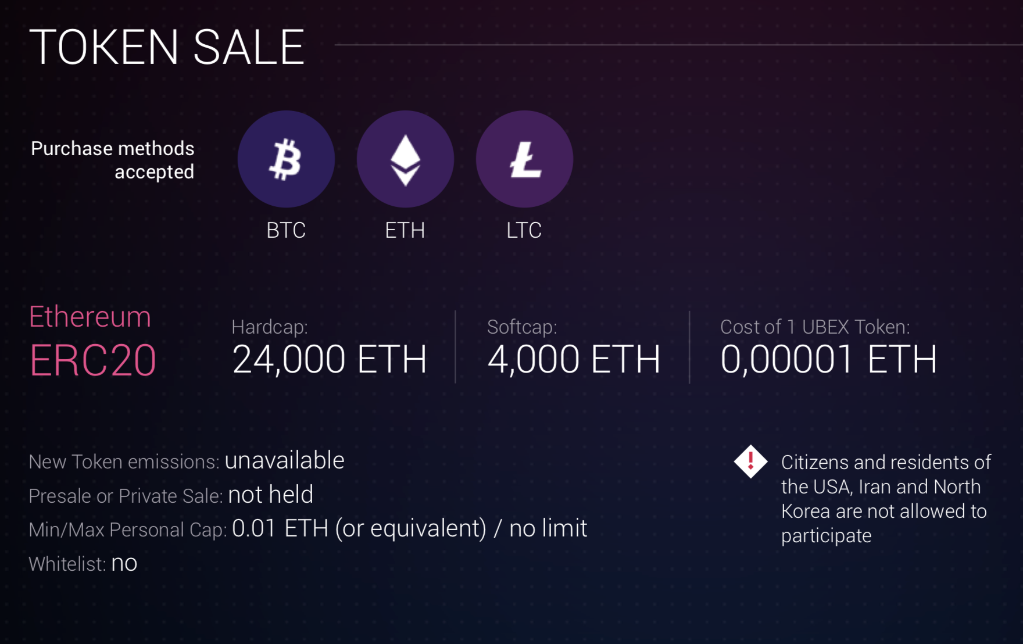Click the USA, Iran, North Korea restriction notice
The image size is (1023, 644).
[886, 499]
